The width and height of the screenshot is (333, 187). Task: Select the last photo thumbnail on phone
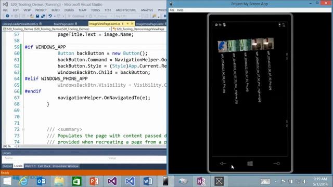coord(268,44)
